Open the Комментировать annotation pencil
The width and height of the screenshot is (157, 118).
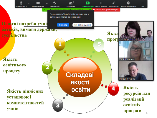[x=114, y=4]
